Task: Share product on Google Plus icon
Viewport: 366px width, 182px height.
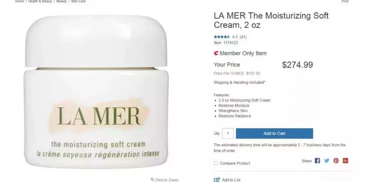Action: coord(345,161)
